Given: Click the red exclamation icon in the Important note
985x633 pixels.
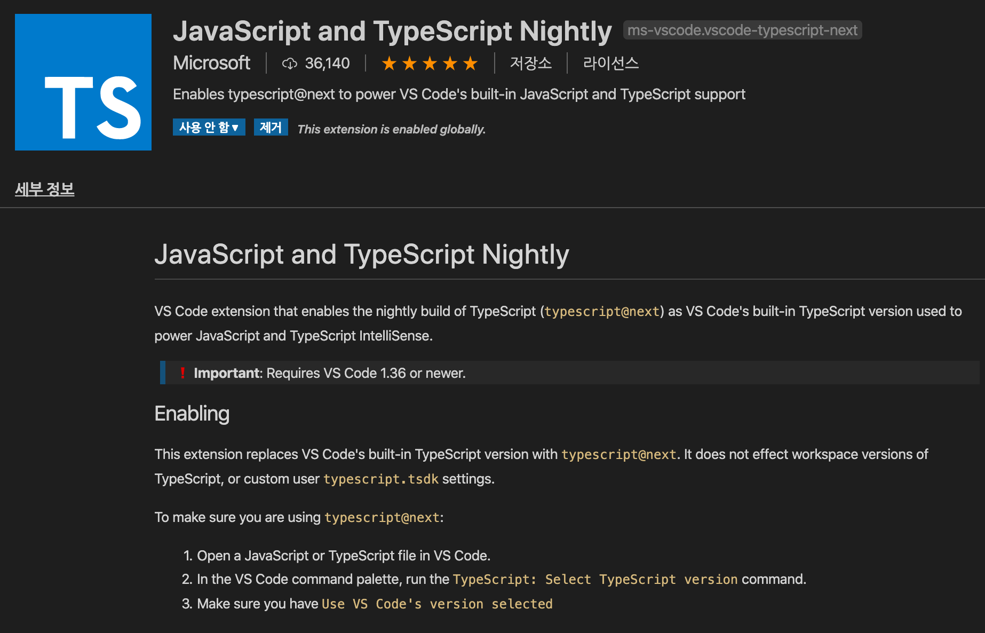Looking at the screenshot, I should (x=184, y=373).
